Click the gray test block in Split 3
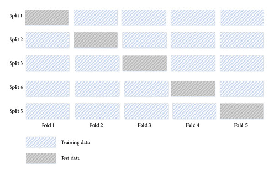 145,63
